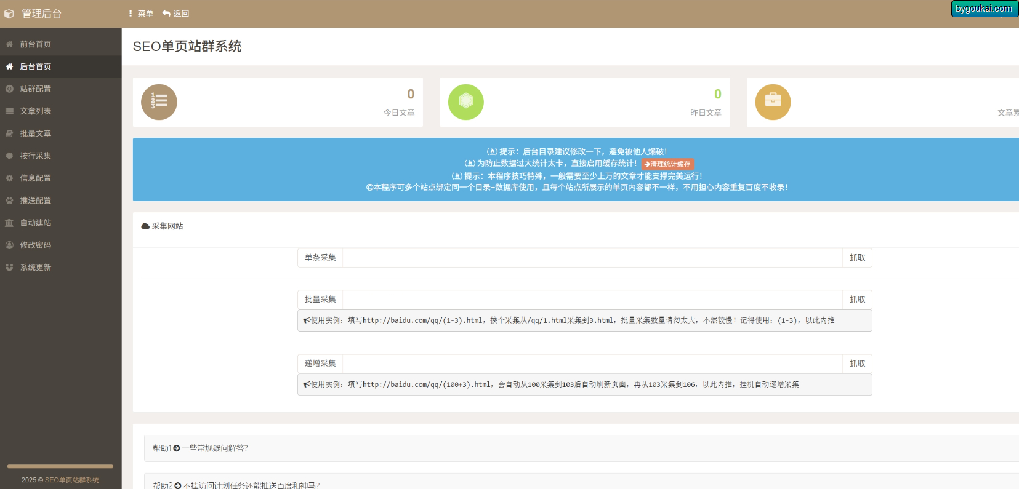Viewport: 1019px width, 489px height.
Task: Click the 批量采集 URL input field
Action: pos(592,300)
